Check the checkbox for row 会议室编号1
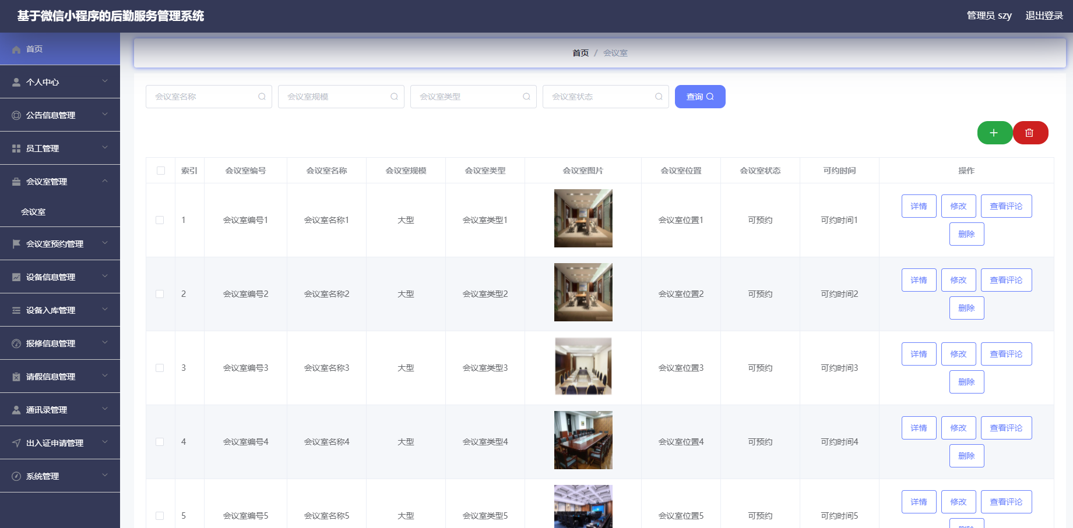 tap(160, 220)
